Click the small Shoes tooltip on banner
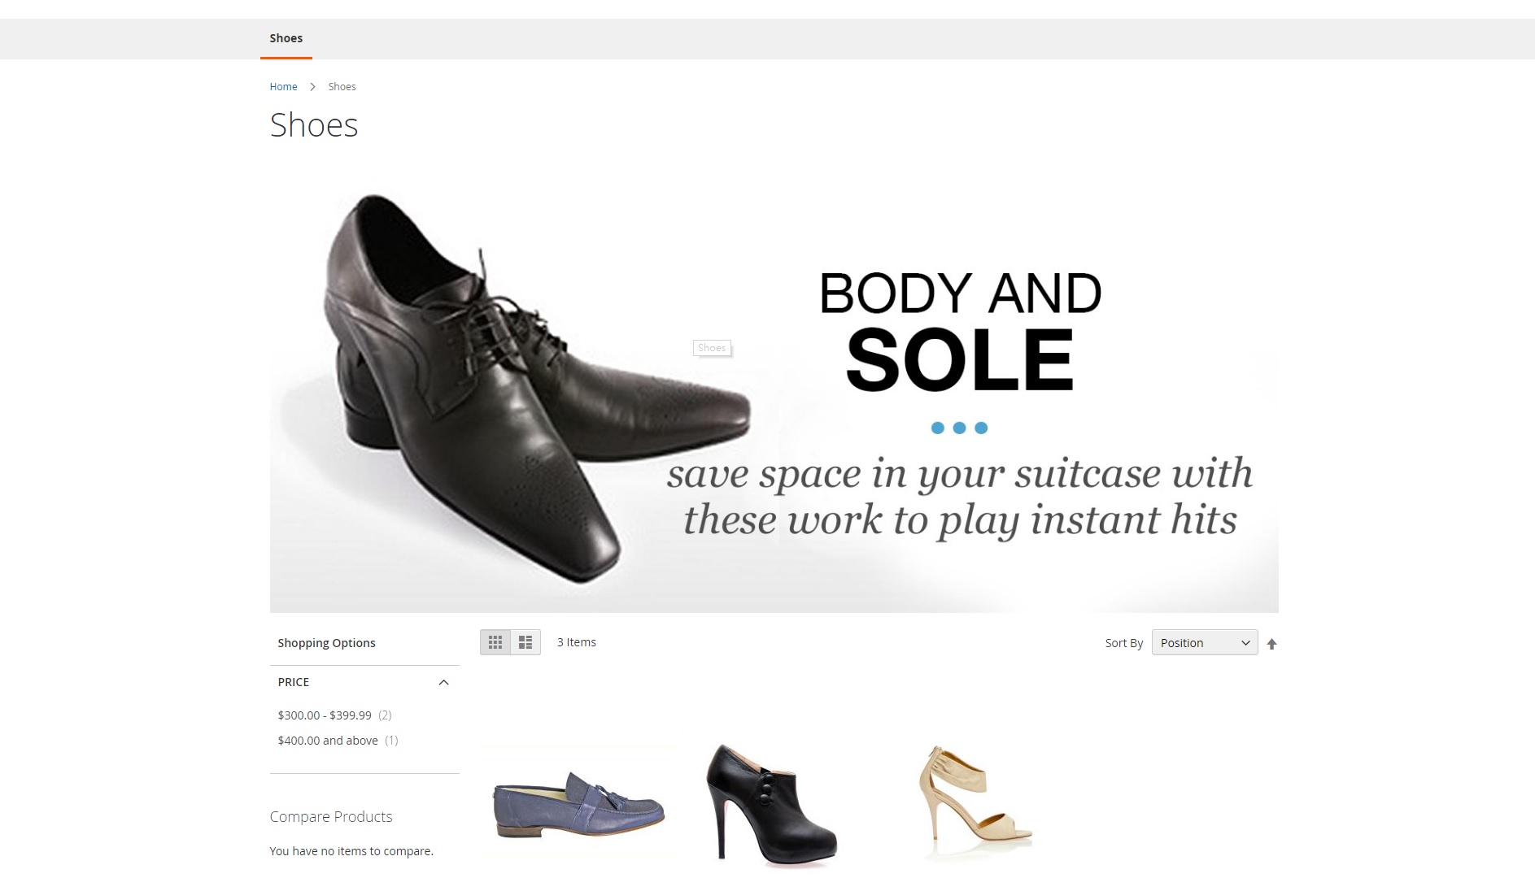The width and height of the screenshot is (1535, 878). (712, 348)
